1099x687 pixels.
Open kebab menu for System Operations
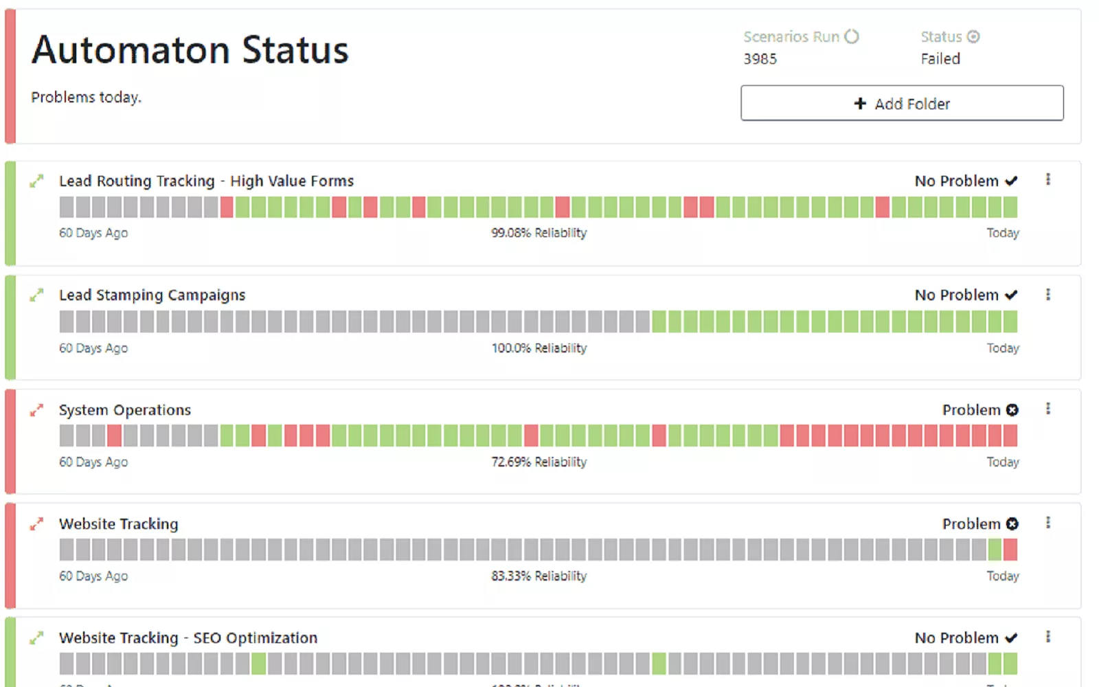(1047, 409)
